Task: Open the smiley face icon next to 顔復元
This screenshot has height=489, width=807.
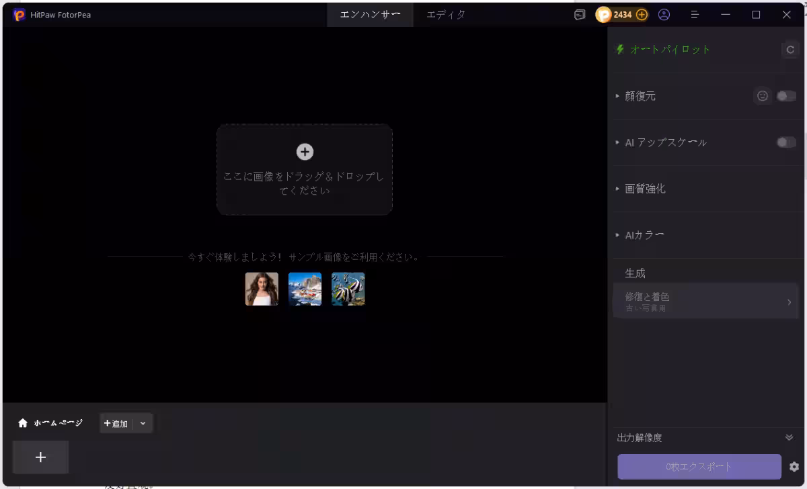Action: point(763,95)
